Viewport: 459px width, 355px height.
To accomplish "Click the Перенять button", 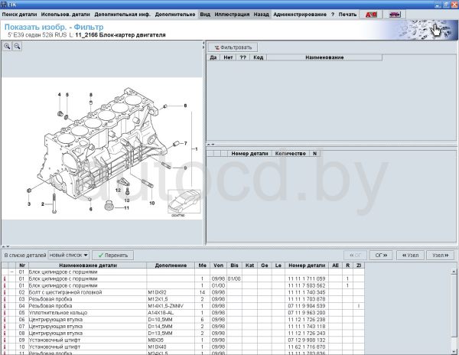I will pos(112,256).
